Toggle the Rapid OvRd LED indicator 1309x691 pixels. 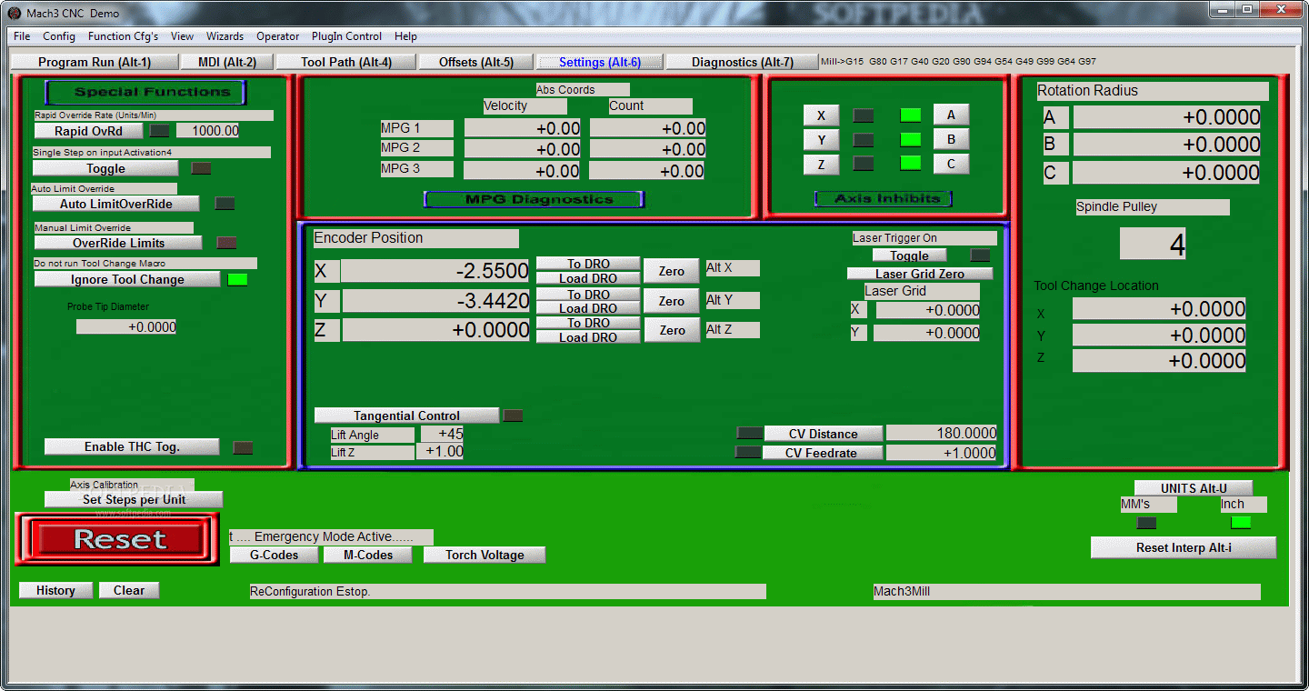(160, 131)
